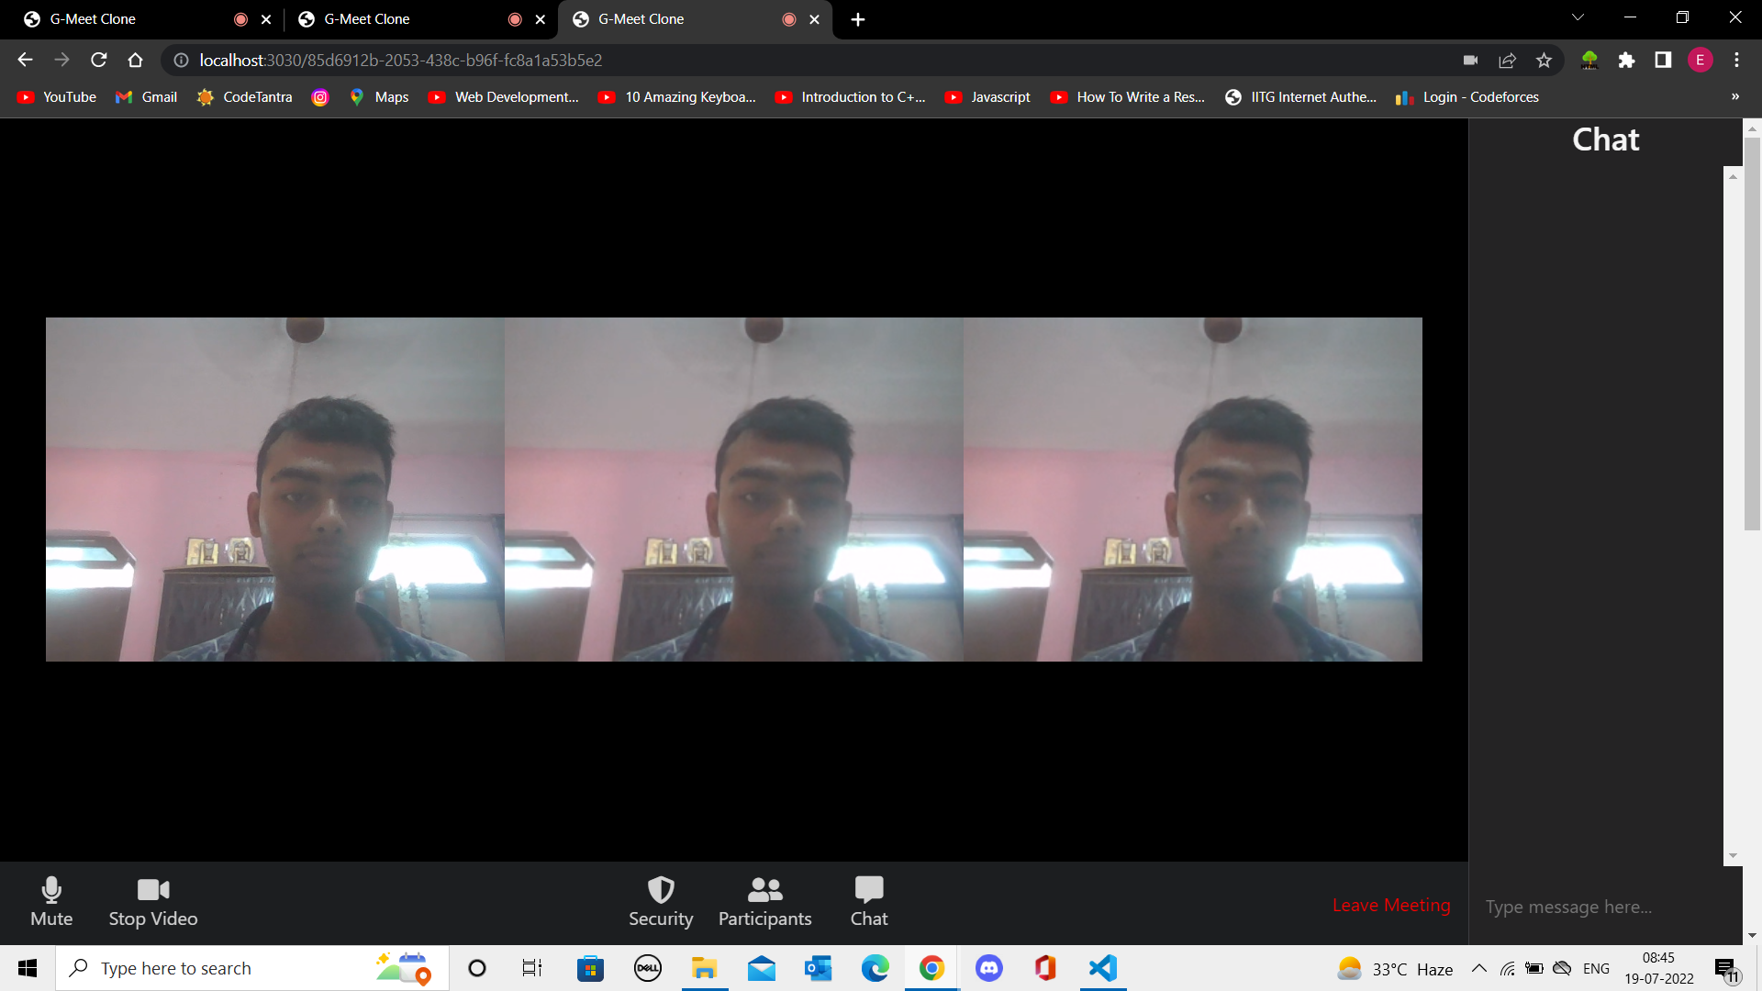The width and height of the screenshot is (1762, 991).
Task: Open the Participants panel icon
Action: [764, 889]
